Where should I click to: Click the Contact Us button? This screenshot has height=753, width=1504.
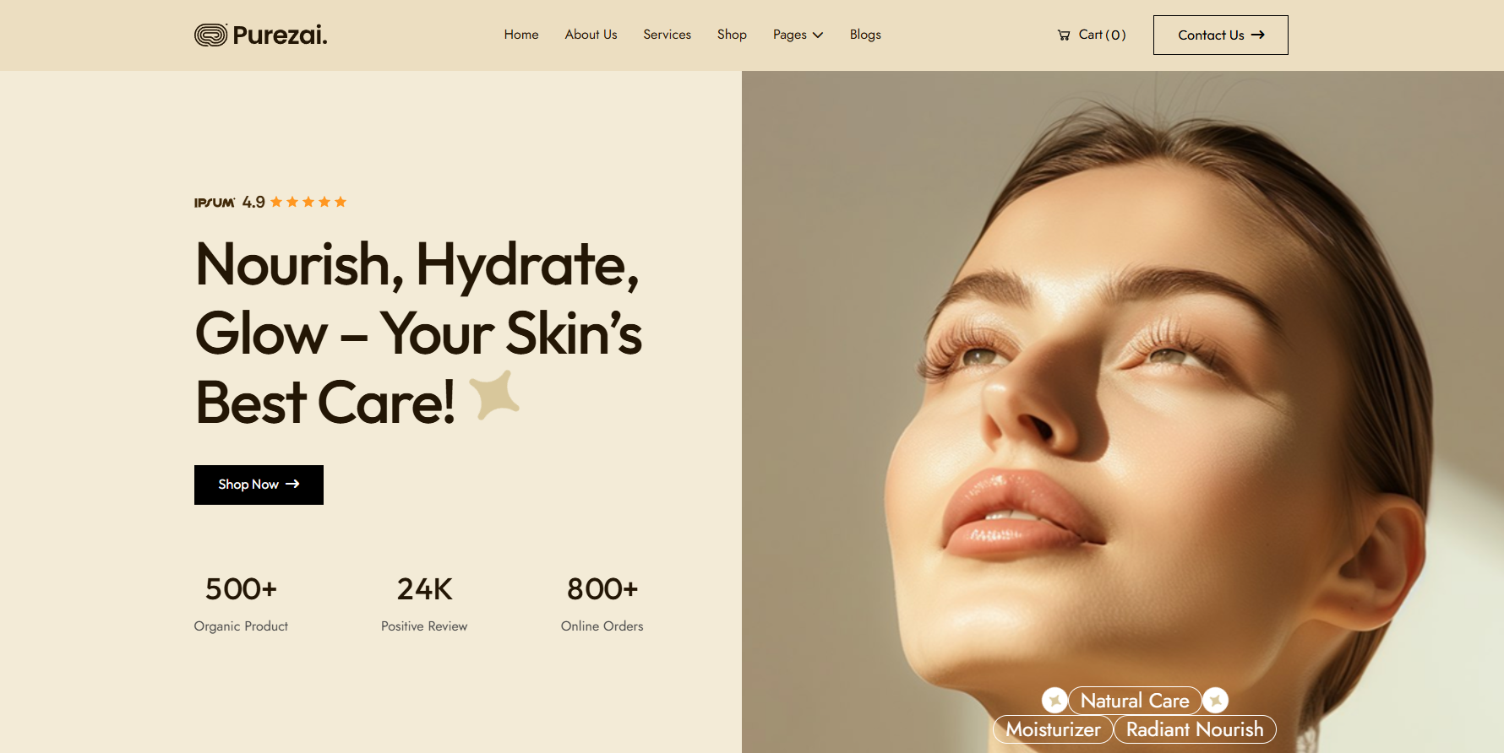(1221, 35)
